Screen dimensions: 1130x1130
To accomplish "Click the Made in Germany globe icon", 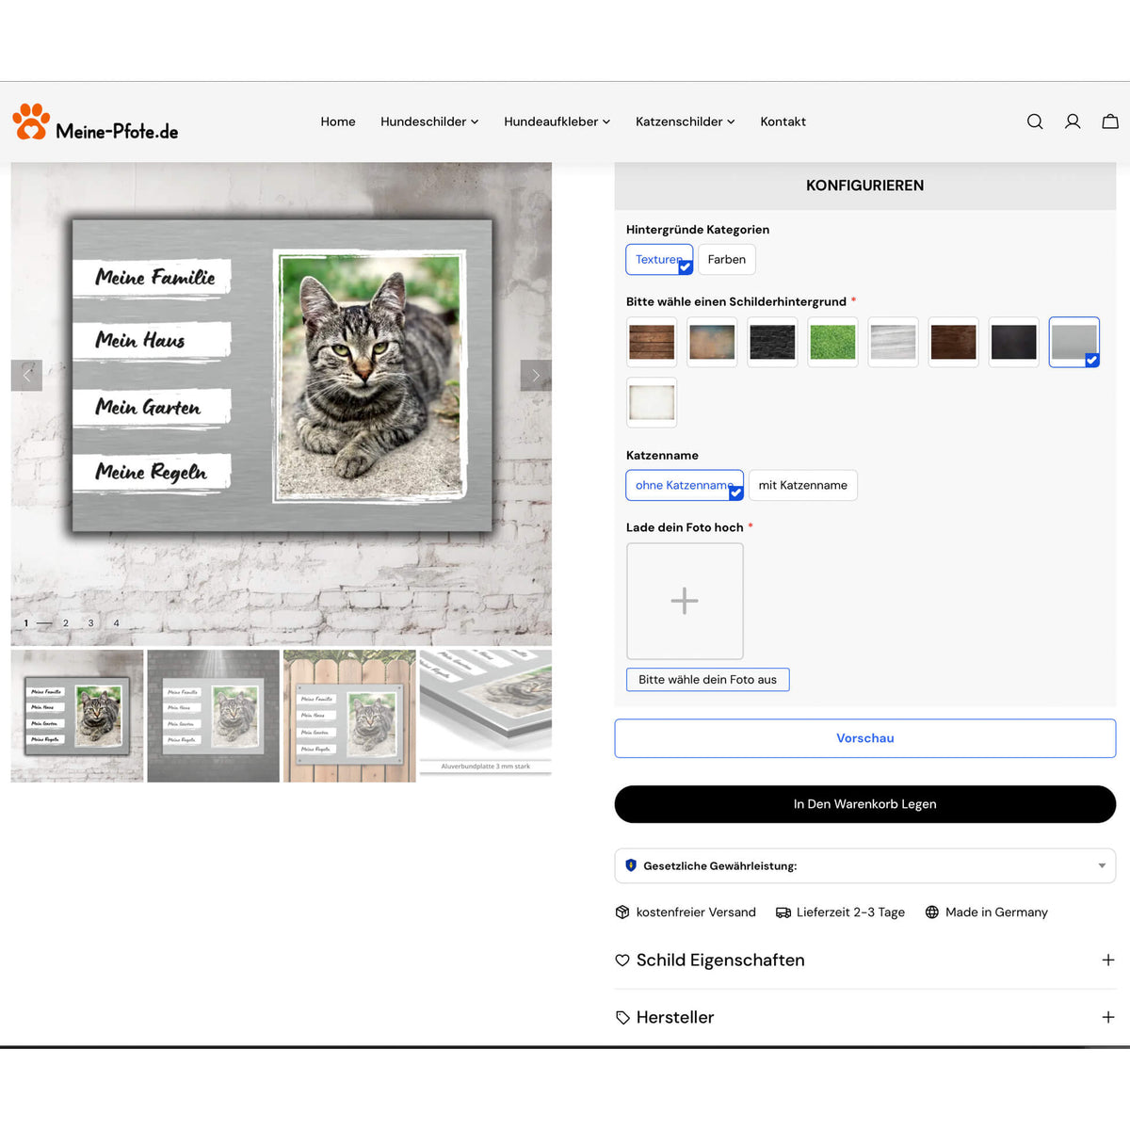I will click(932, 912).
